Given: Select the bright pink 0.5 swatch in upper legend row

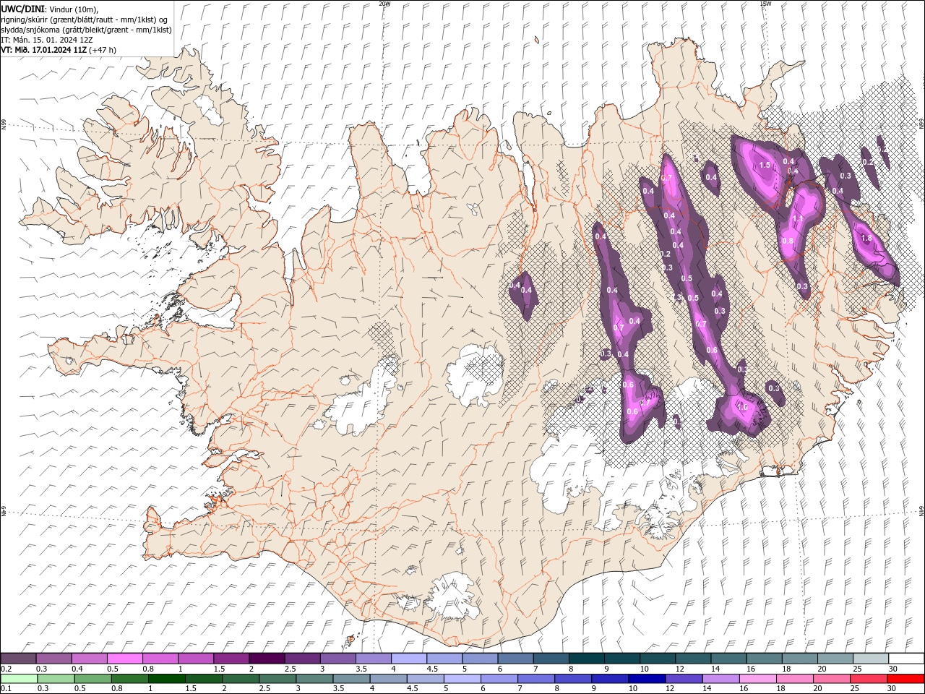Looking at the screenshot, I should click(124, 659).
